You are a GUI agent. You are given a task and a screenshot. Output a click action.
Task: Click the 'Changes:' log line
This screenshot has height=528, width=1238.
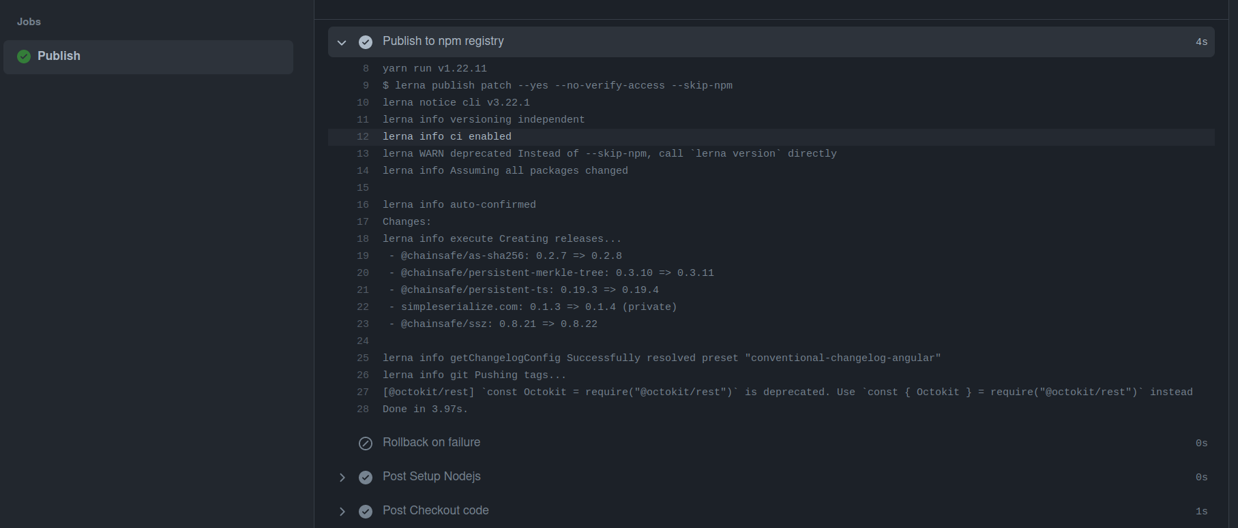(x=407, y=222)
